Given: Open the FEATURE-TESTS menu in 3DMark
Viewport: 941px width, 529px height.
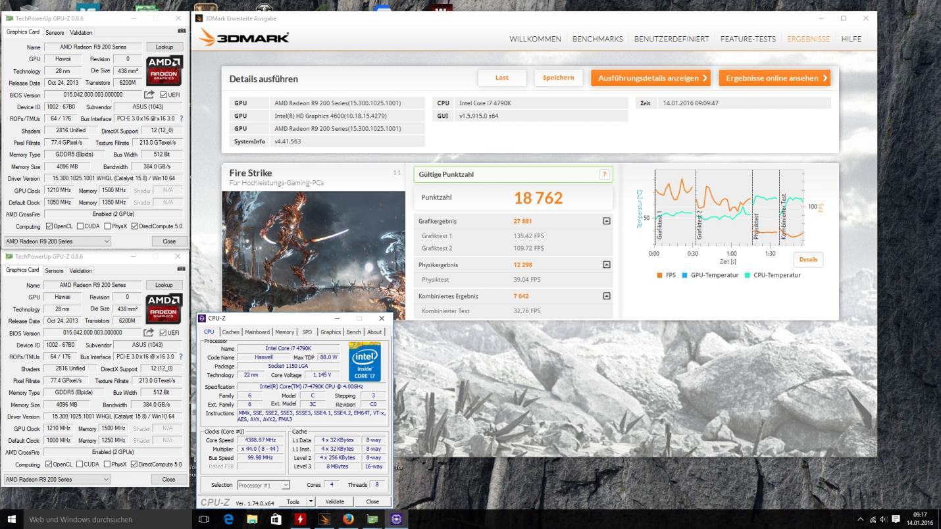Looking at the screenshot, I should [x=748, y=39].
